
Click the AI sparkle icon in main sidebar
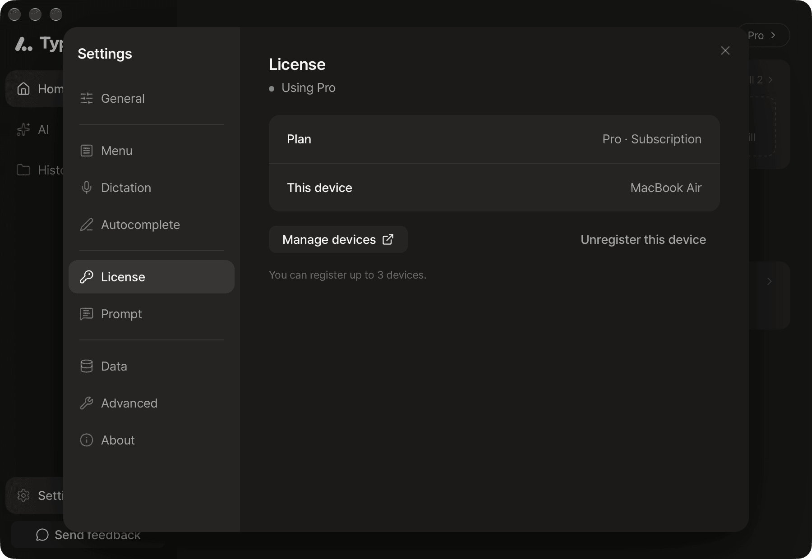23,129
